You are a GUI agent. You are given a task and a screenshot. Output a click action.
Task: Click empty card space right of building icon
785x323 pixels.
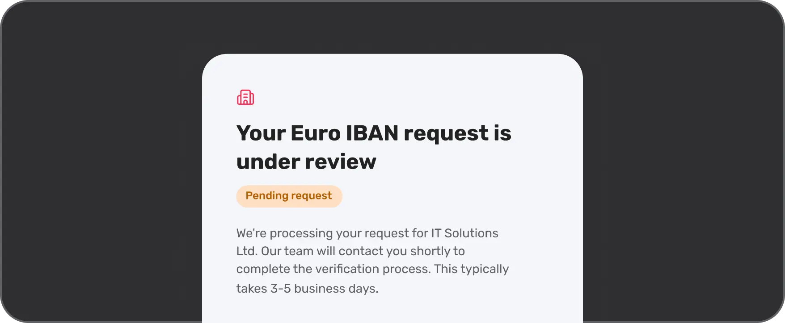pos(402,97)
